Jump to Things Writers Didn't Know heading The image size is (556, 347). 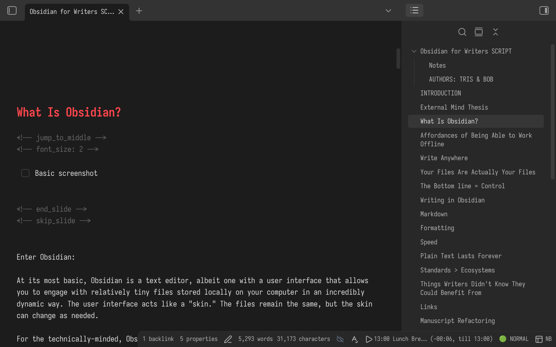[473, 288]
